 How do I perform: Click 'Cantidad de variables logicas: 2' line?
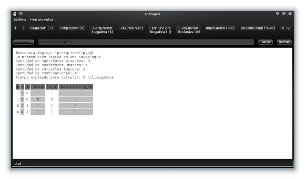point(51,69)
